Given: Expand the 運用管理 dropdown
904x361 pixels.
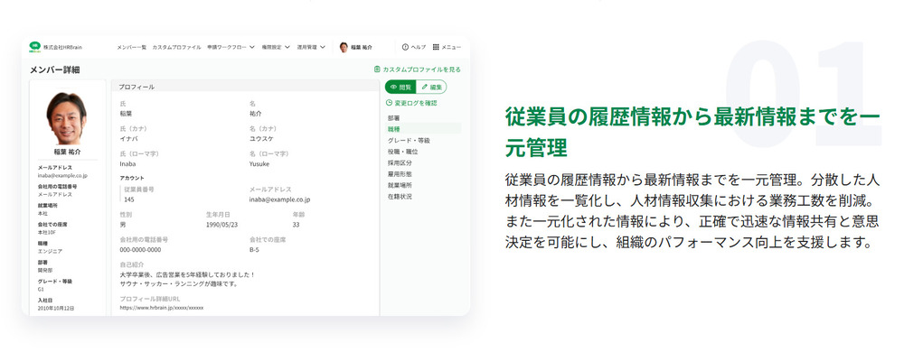Looking at the screenshot, I should (311, 47).
